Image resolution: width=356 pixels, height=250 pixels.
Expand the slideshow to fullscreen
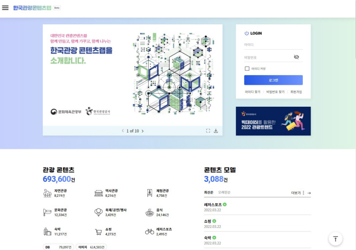[208, 131]
